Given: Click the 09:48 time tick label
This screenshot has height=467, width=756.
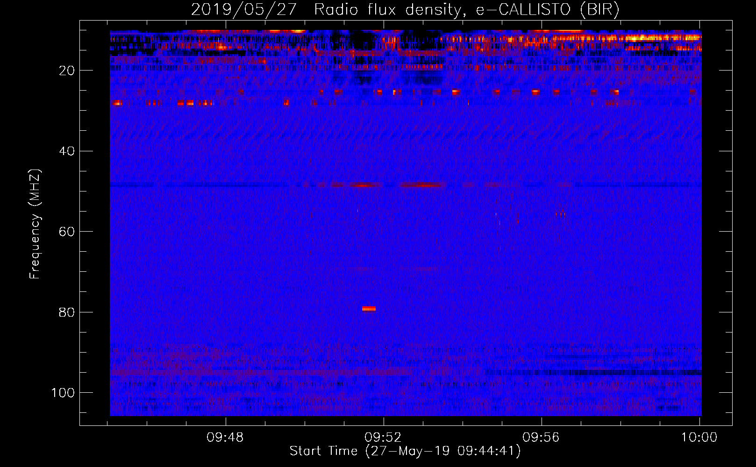Looking at the screenshot, I should (226, 438).
